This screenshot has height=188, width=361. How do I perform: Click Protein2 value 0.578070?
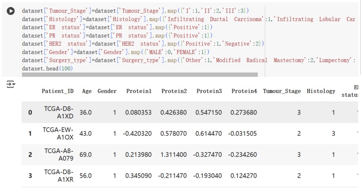click(174, 133)
